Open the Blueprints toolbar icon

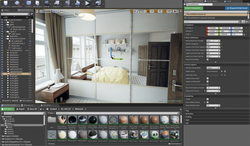[x=57, y=3]
